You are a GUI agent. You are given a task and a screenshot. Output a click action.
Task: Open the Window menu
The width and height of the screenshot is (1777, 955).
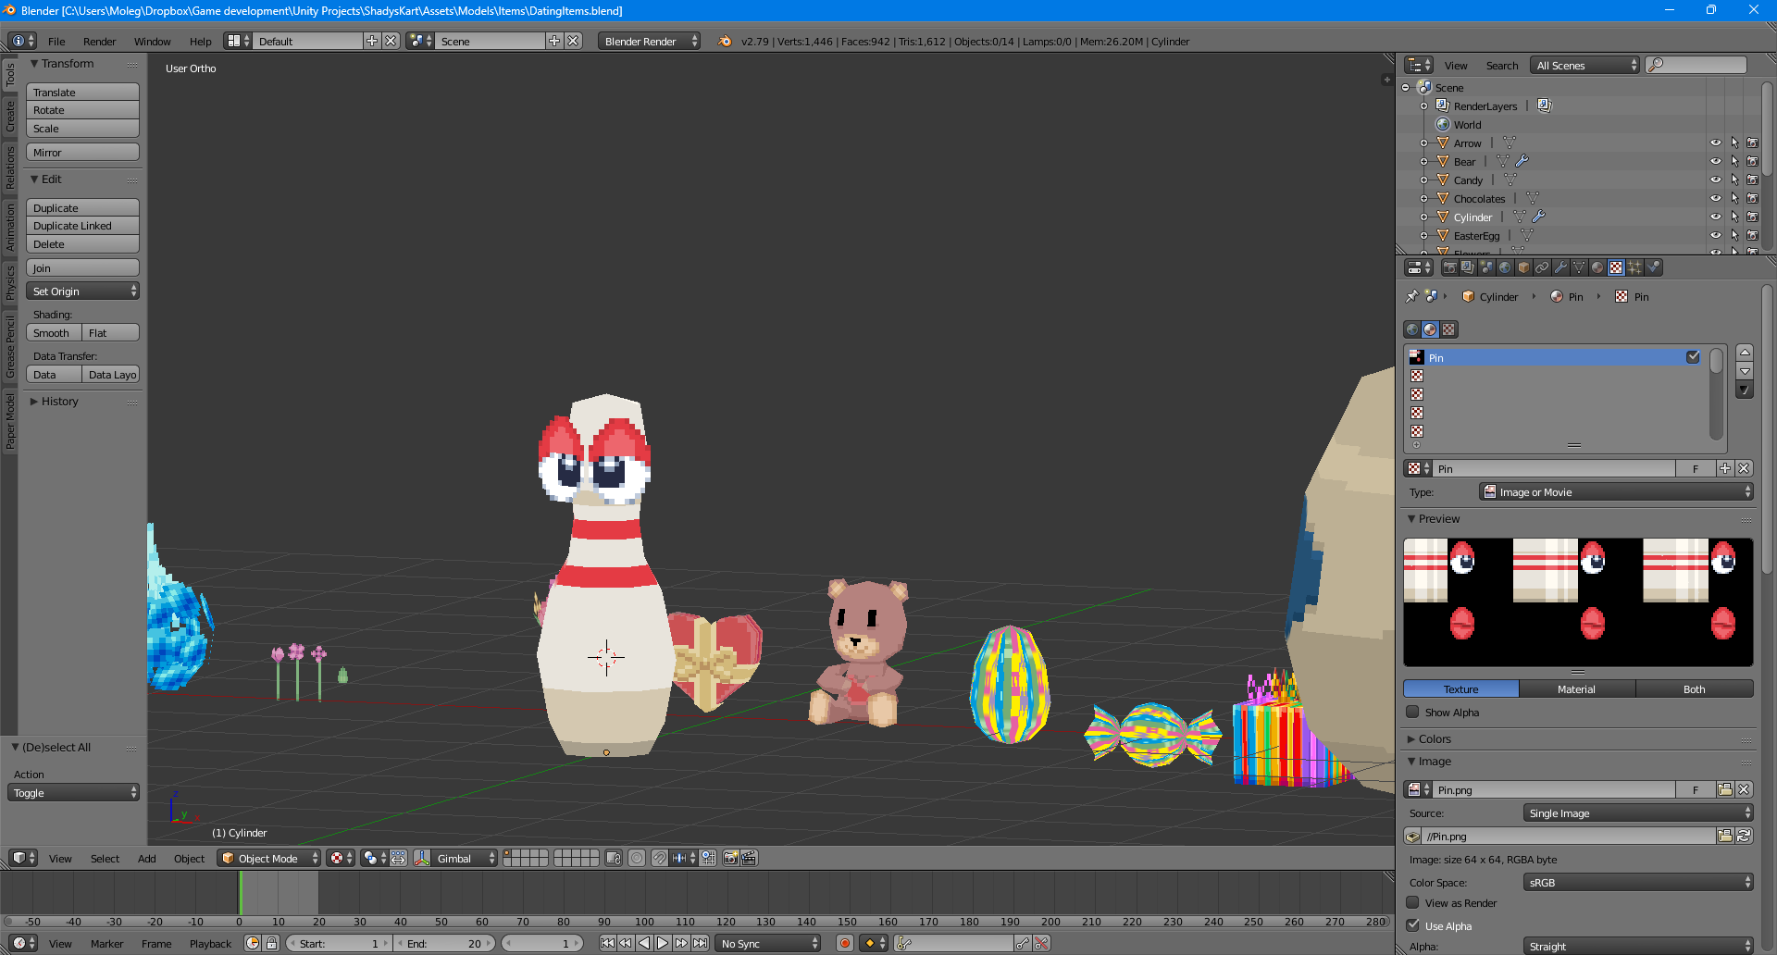coord(152,41)
